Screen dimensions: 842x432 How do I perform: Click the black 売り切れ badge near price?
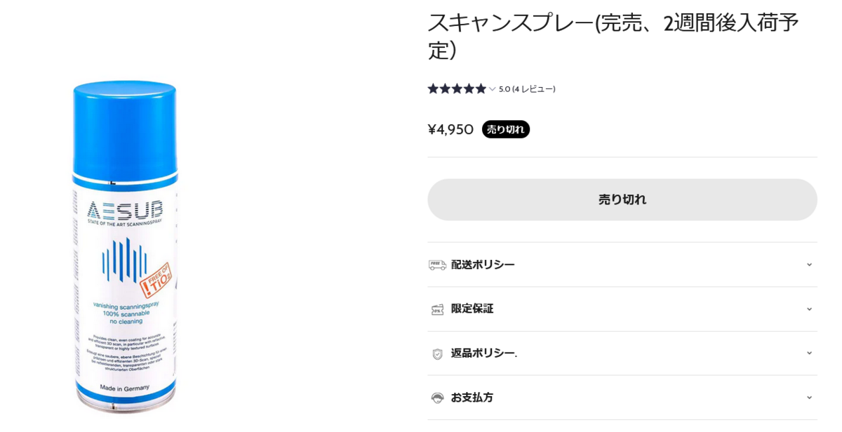coord(505,129)
